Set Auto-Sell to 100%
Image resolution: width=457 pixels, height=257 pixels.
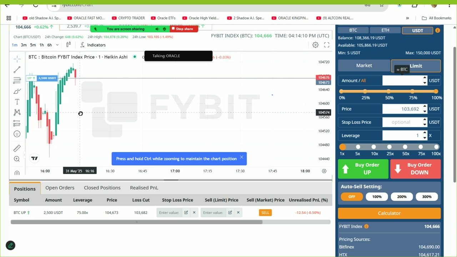click(x=377, y=197)
